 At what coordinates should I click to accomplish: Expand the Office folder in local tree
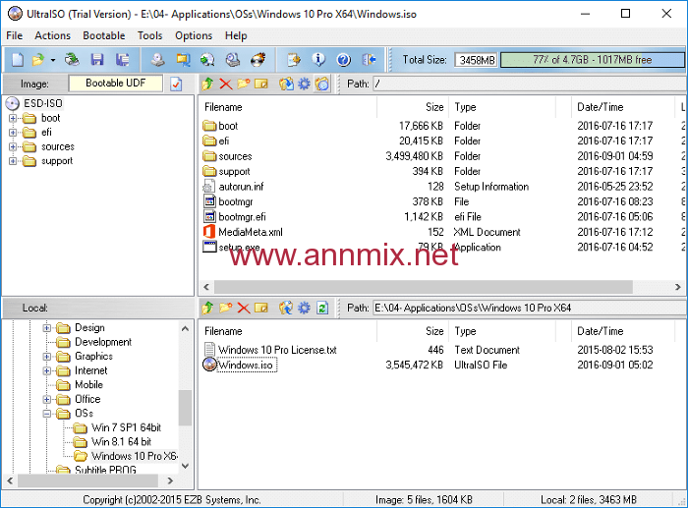pos(47,400)
